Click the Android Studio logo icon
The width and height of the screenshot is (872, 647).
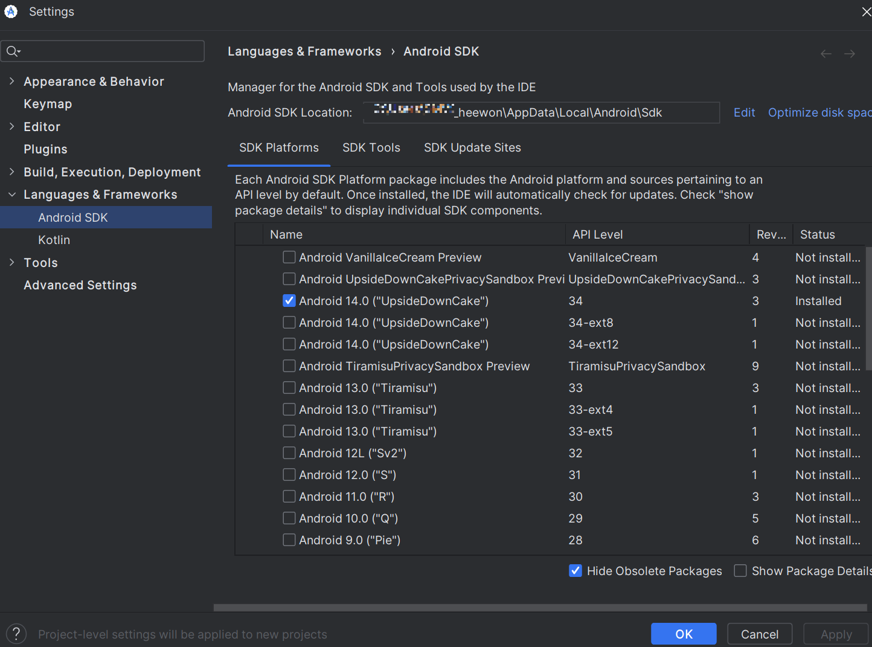(11, 11)
